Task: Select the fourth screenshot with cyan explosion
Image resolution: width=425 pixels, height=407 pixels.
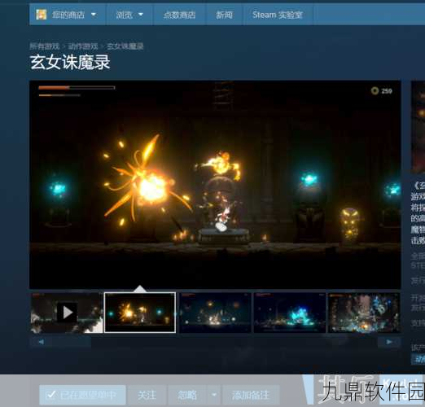Action: tap(290, 313)
